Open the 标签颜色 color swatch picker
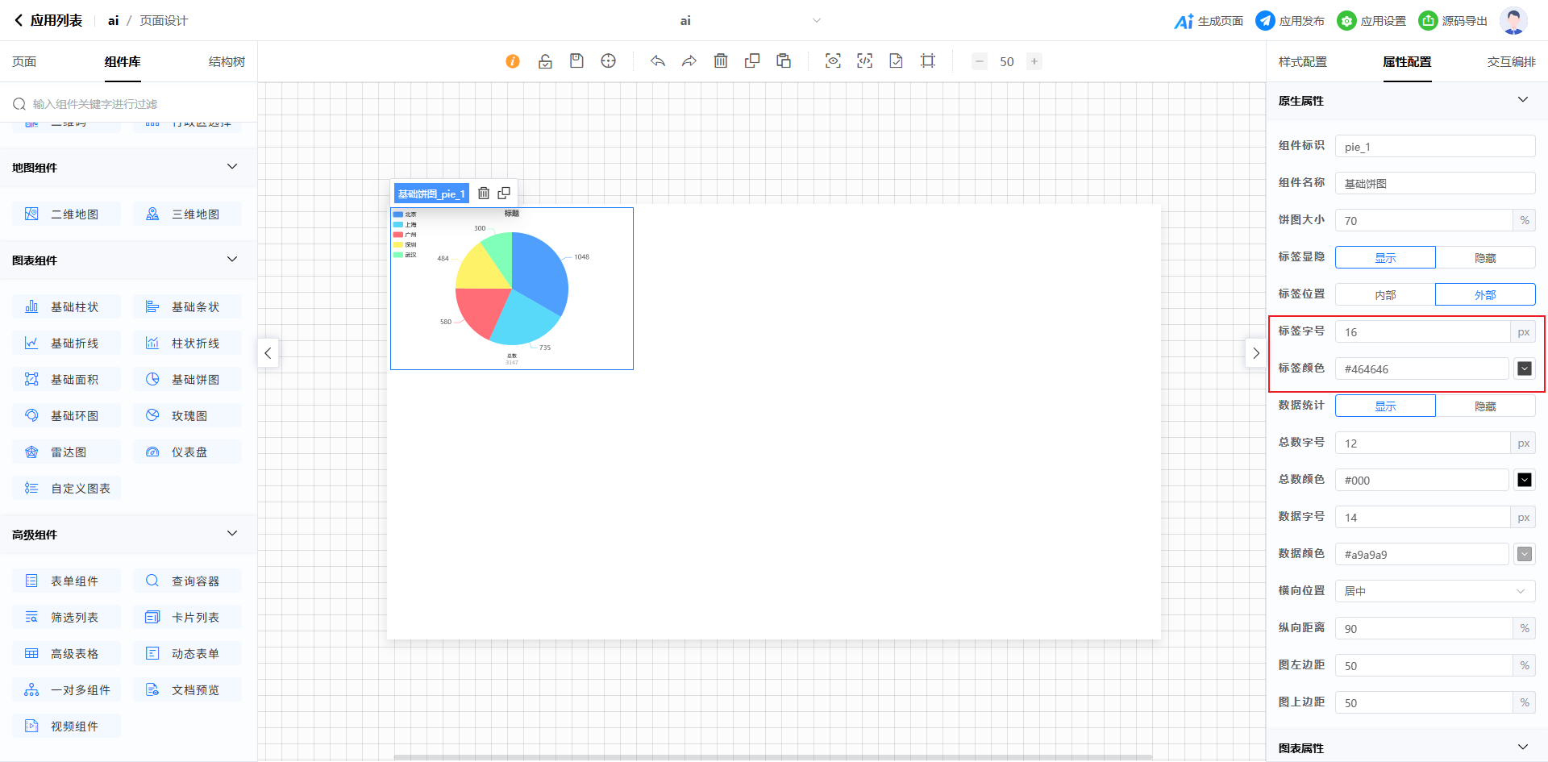Image resolution: width=1548 pixels, height=762 pixels. pos(1525,369)
